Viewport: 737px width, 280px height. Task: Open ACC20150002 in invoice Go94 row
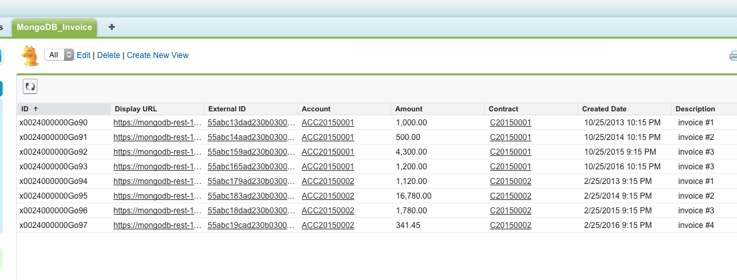pos(328,181)
